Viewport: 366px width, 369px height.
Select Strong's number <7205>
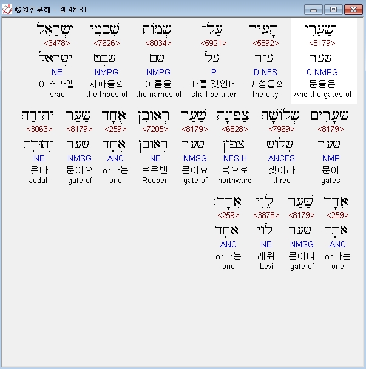point(155,129)
